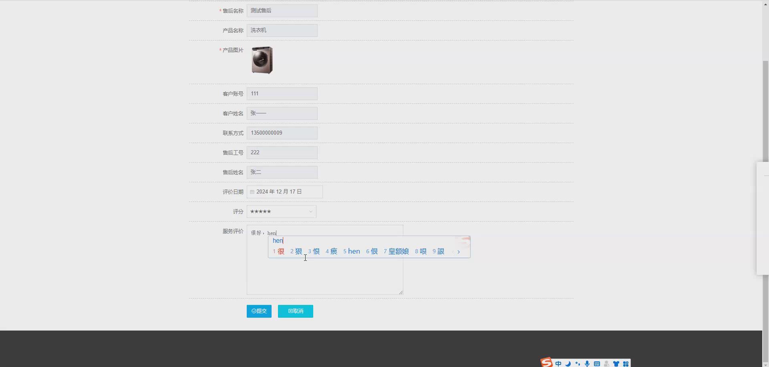The image size is (769, 367).
Task: Go to next page of IME candidates
Action: tap(459, 252)
